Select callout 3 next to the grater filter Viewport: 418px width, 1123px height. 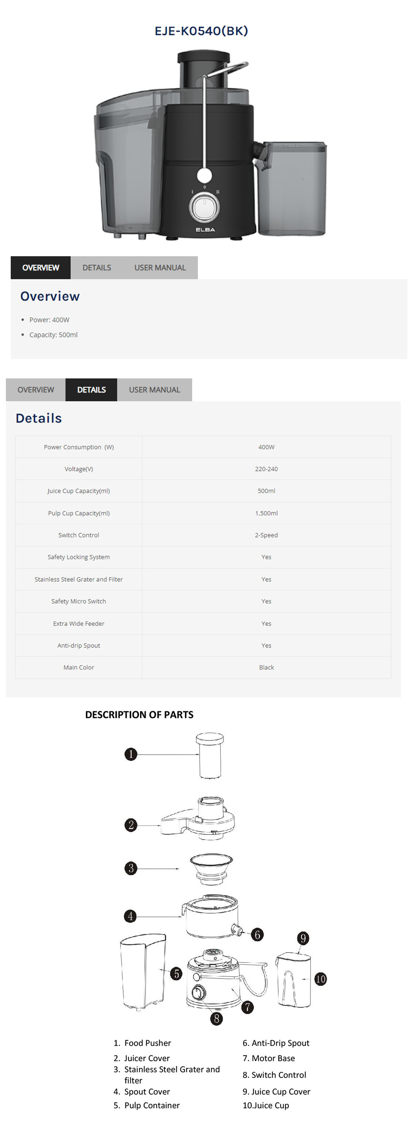pyautogui.click(x=131, y=868)
